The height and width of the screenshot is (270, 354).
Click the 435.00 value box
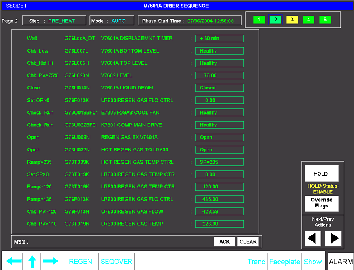tap(219, 199)
